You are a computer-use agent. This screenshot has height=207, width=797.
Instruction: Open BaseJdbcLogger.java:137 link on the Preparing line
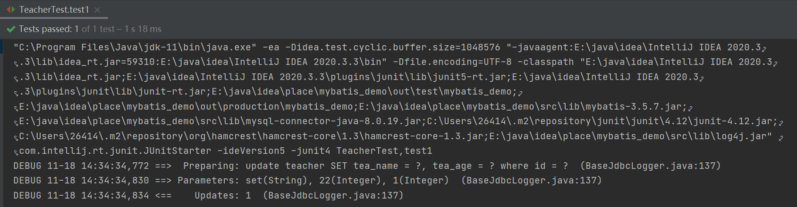pyautogui.click(x=650, y=166)
